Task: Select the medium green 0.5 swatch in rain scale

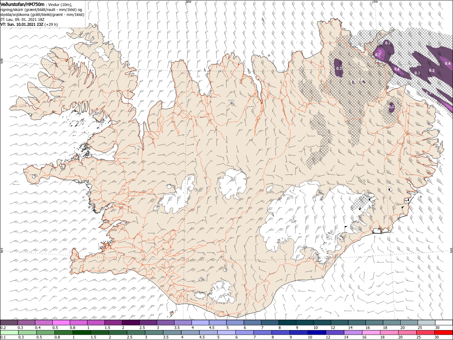Action: [46, 333]
